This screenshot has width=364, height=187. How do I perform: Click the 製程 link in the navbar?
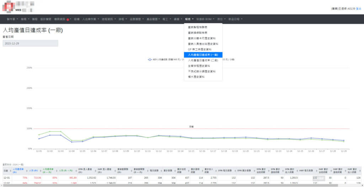tap(34, 19)
